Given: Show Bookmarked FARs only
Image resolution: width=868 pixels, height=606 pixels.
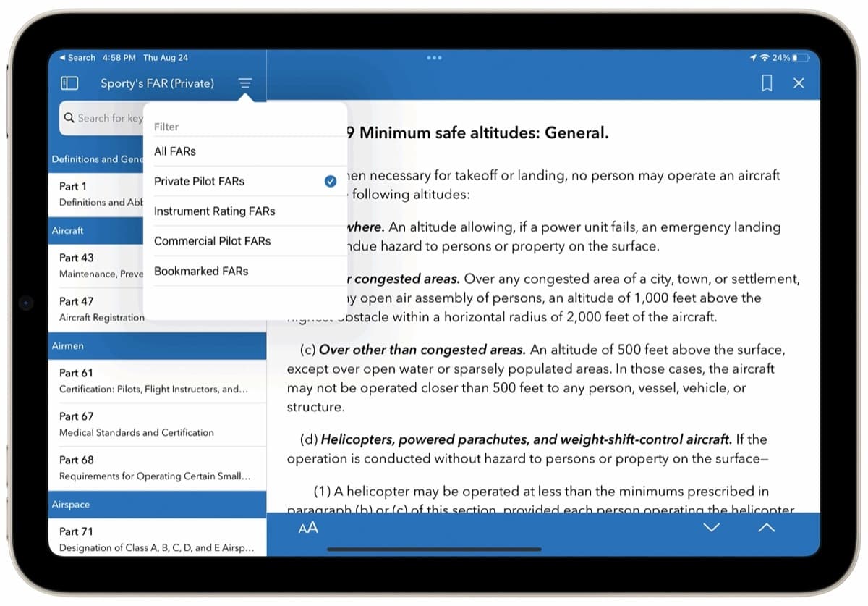Looking at the screenshot, I should coord(245,271).
